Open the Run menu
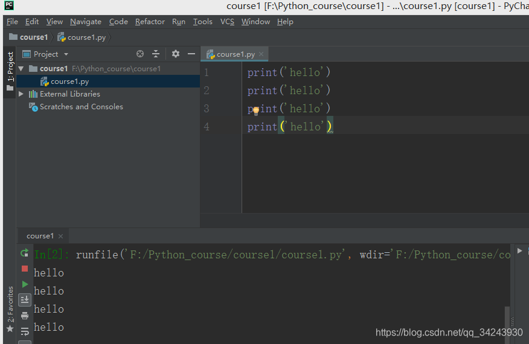This screenshot has height=344, width=529. pos(179,22)
